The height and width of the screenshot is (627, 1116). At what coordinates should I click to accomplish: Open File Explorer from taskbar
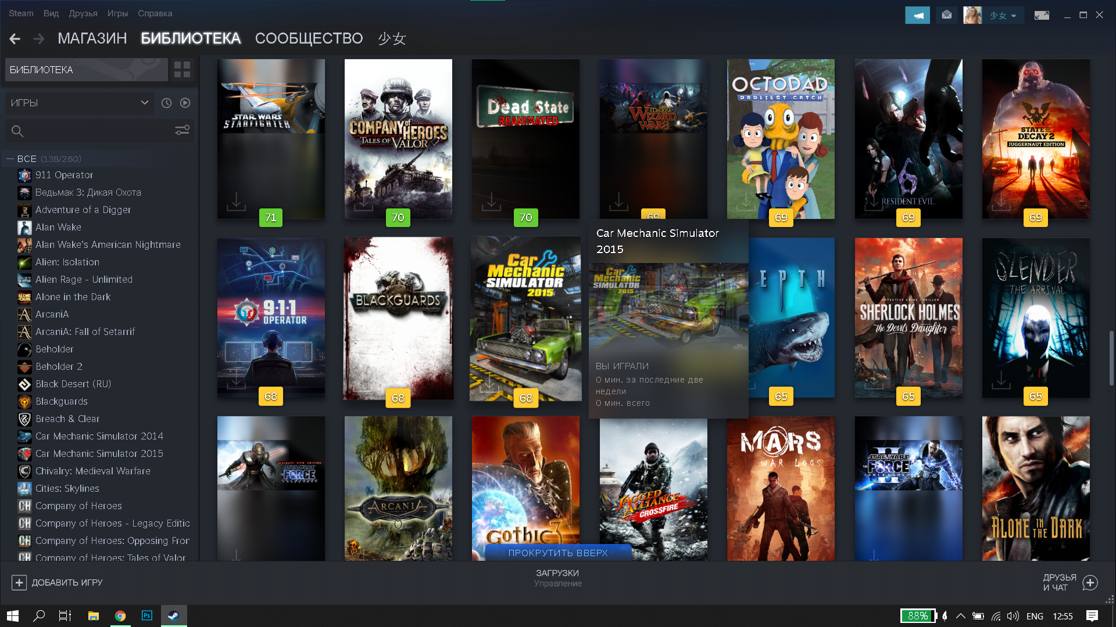(x=93, y=616)
